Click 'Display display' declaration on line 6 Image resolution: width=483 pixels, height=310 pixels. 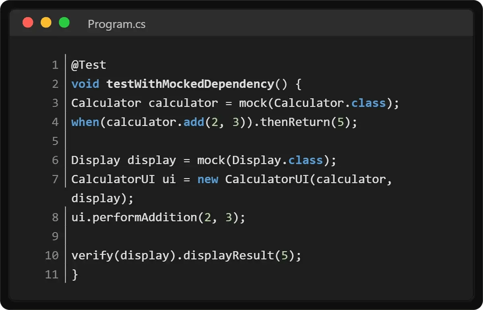(124, 160)
